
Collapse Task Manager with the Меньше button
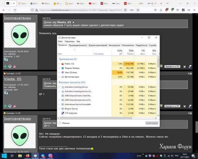coord(64,123)
